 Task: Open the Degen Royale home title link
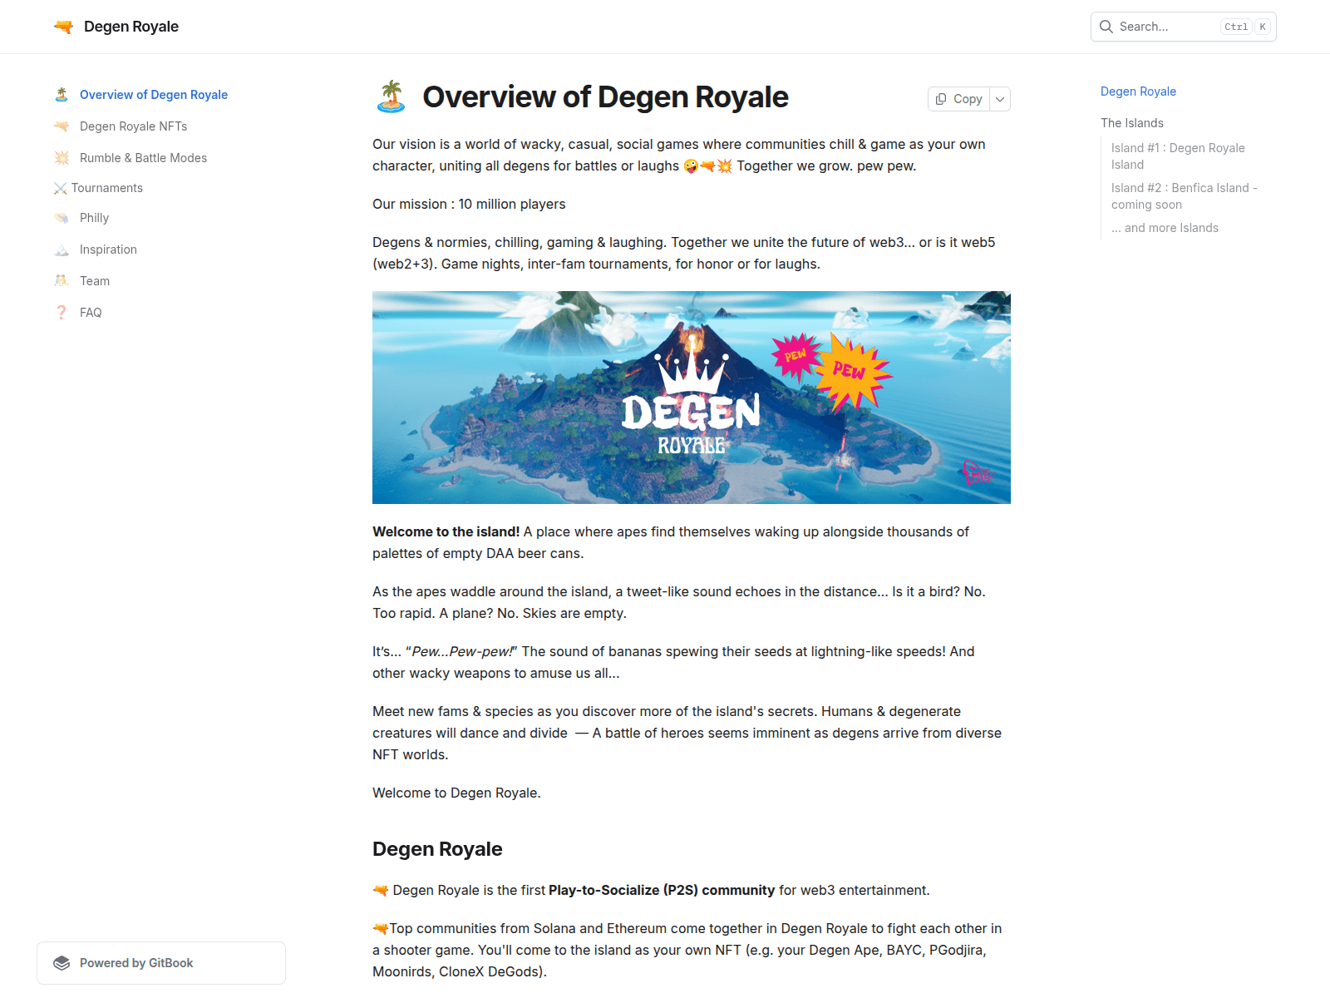click(x=131, y=27)
